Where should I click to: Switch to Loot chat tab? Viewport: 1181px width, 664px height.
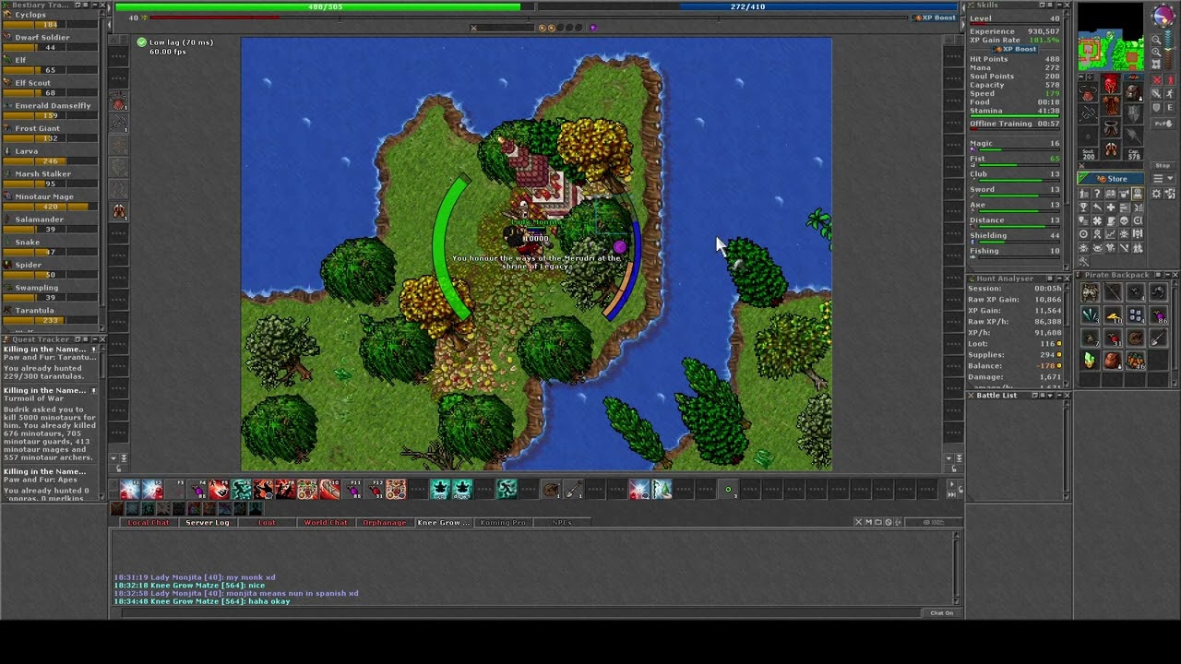267,522
